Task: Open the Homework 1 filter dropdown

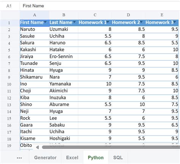Action: 108,22
